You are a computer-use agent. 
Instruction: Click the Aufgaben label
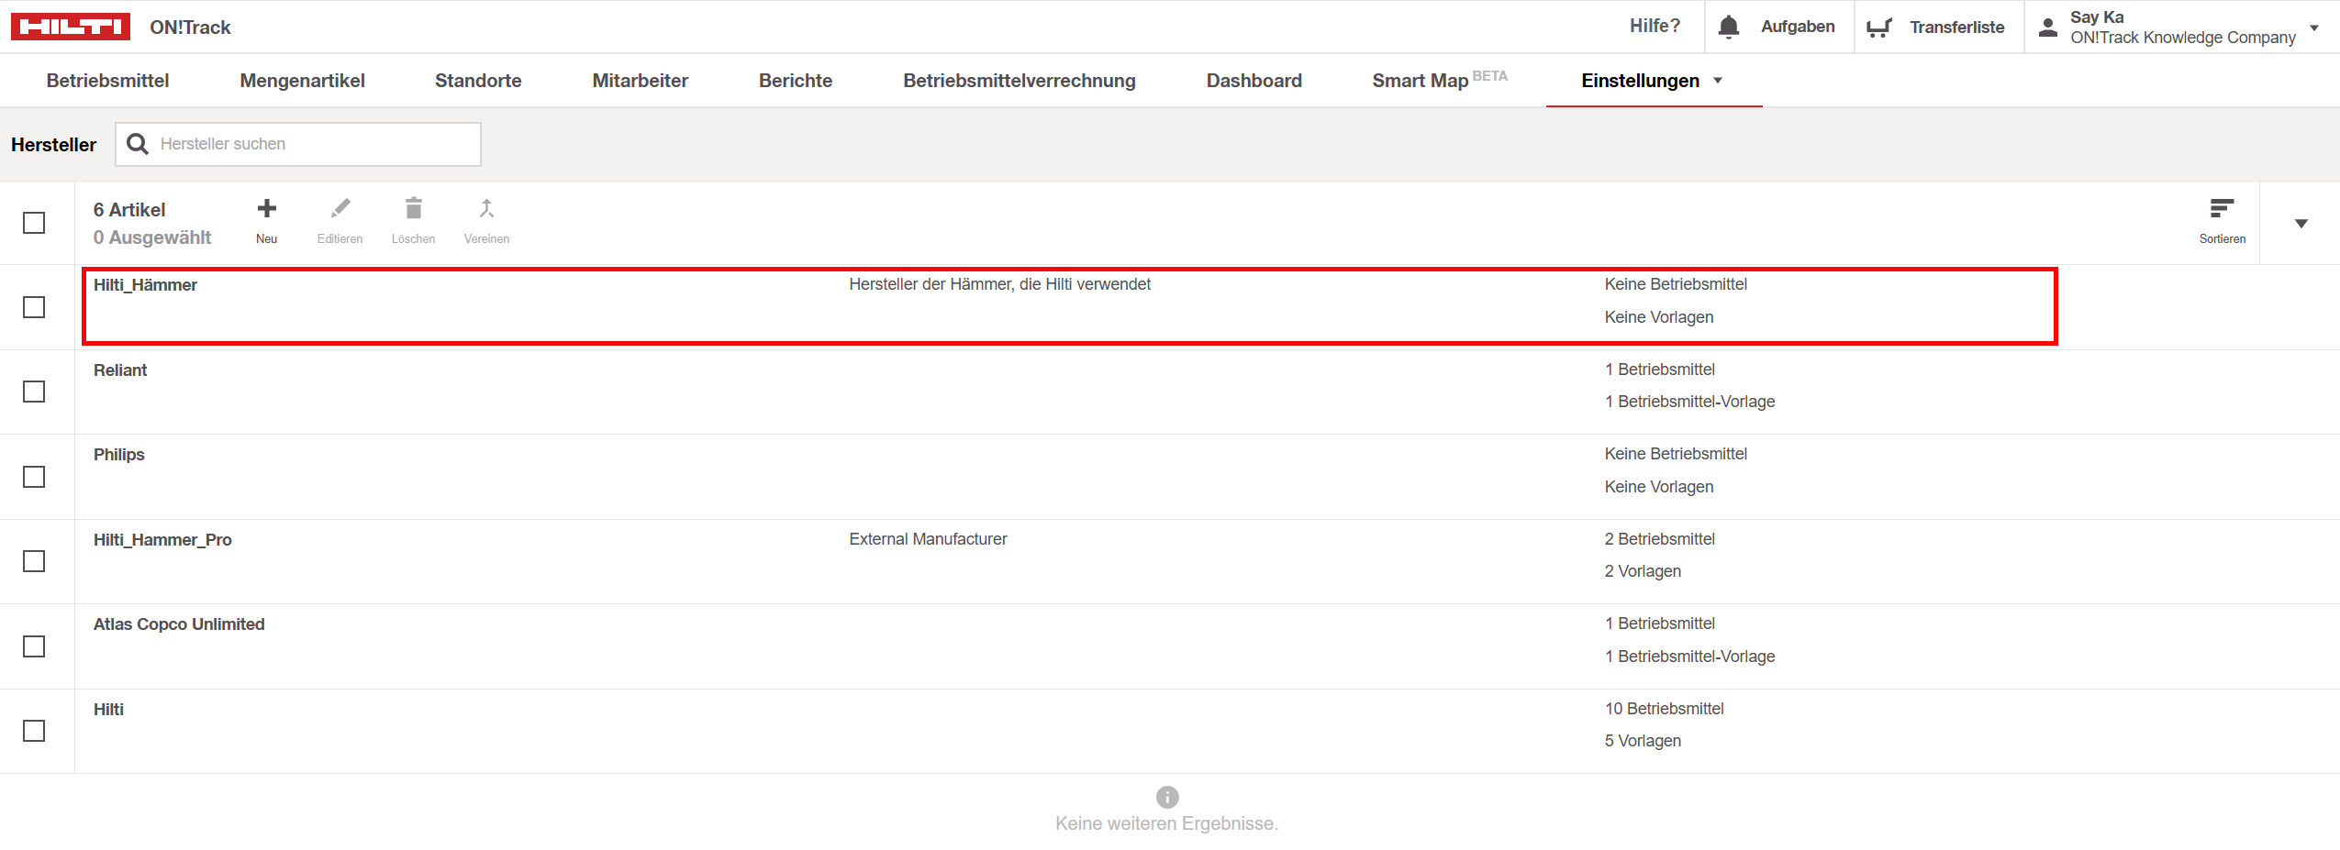click(x=1798, y=27)
